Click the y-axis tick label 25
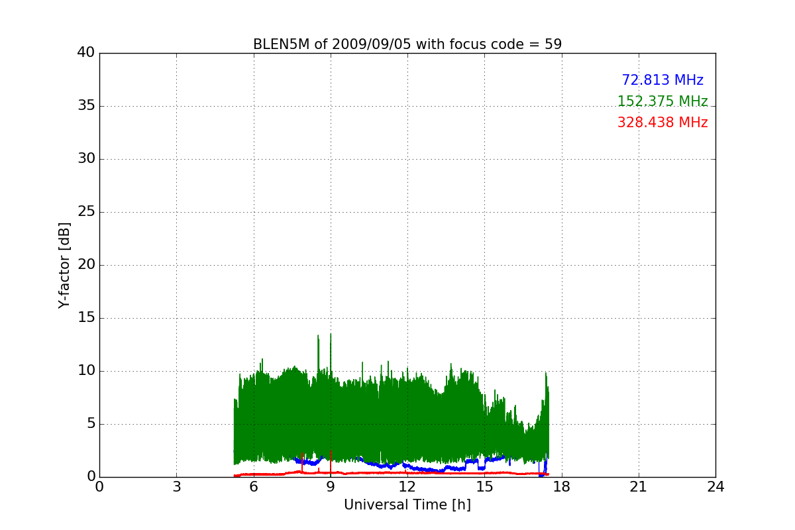Screen dimensions: 795x530 pos(86,211)
